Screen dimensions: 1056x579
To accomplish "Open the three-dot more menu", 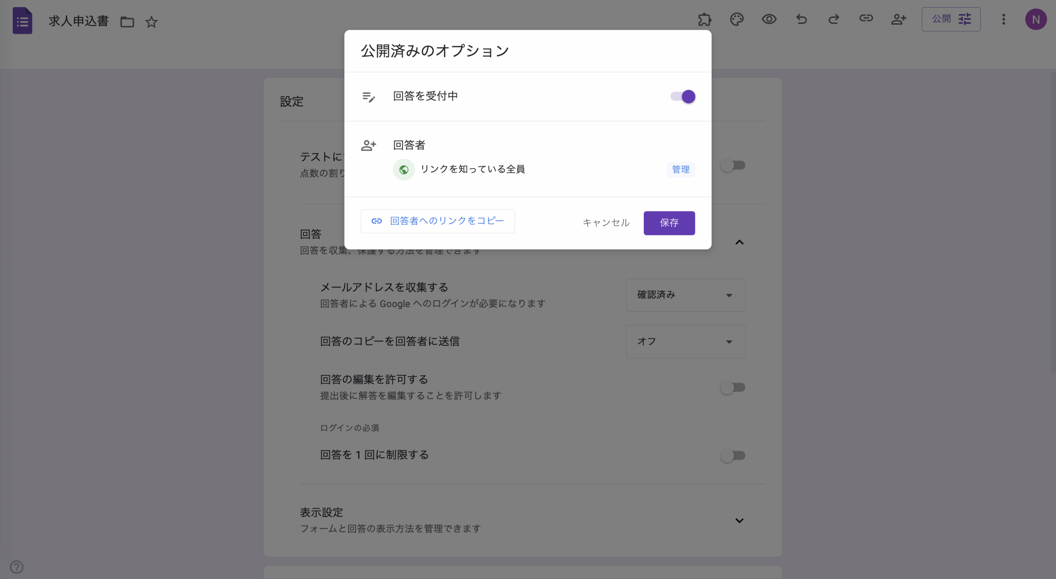I will tap(1004, 19).
